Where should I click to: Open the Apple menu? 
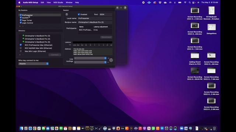[19, 3]
